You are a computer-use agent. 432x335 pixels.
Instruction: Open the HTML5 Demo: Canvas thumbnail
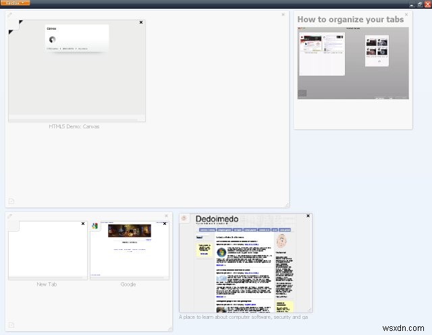(x=77, y=71)
